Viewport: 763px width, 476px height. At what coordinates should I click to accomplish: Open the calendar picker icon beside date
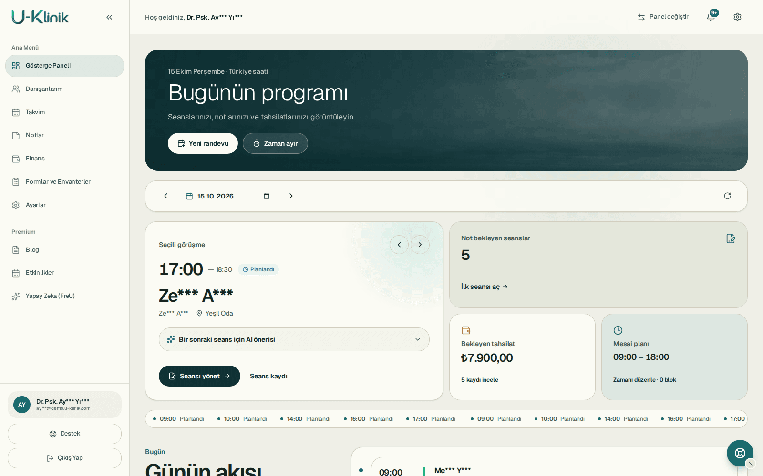pyautogui.click(x=267, y=196)
